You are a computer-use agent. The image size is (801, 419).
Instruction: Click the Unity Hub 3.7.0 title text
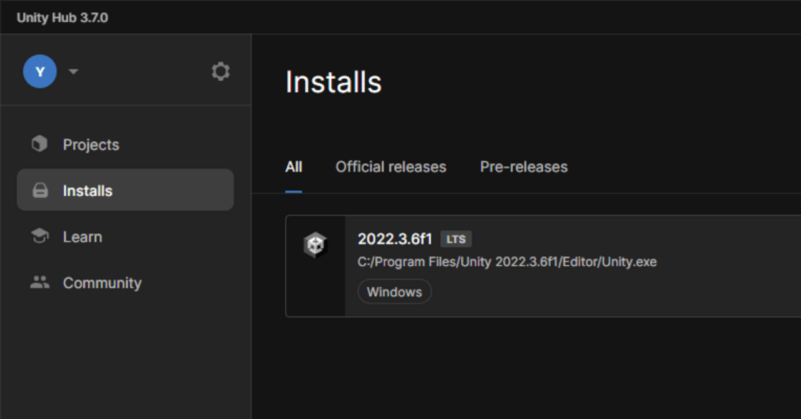62,18
